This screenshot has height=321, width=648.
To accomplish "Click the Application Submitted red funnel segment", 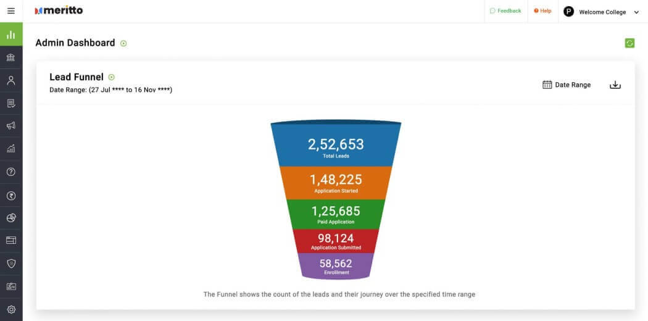I will [336, 241].
